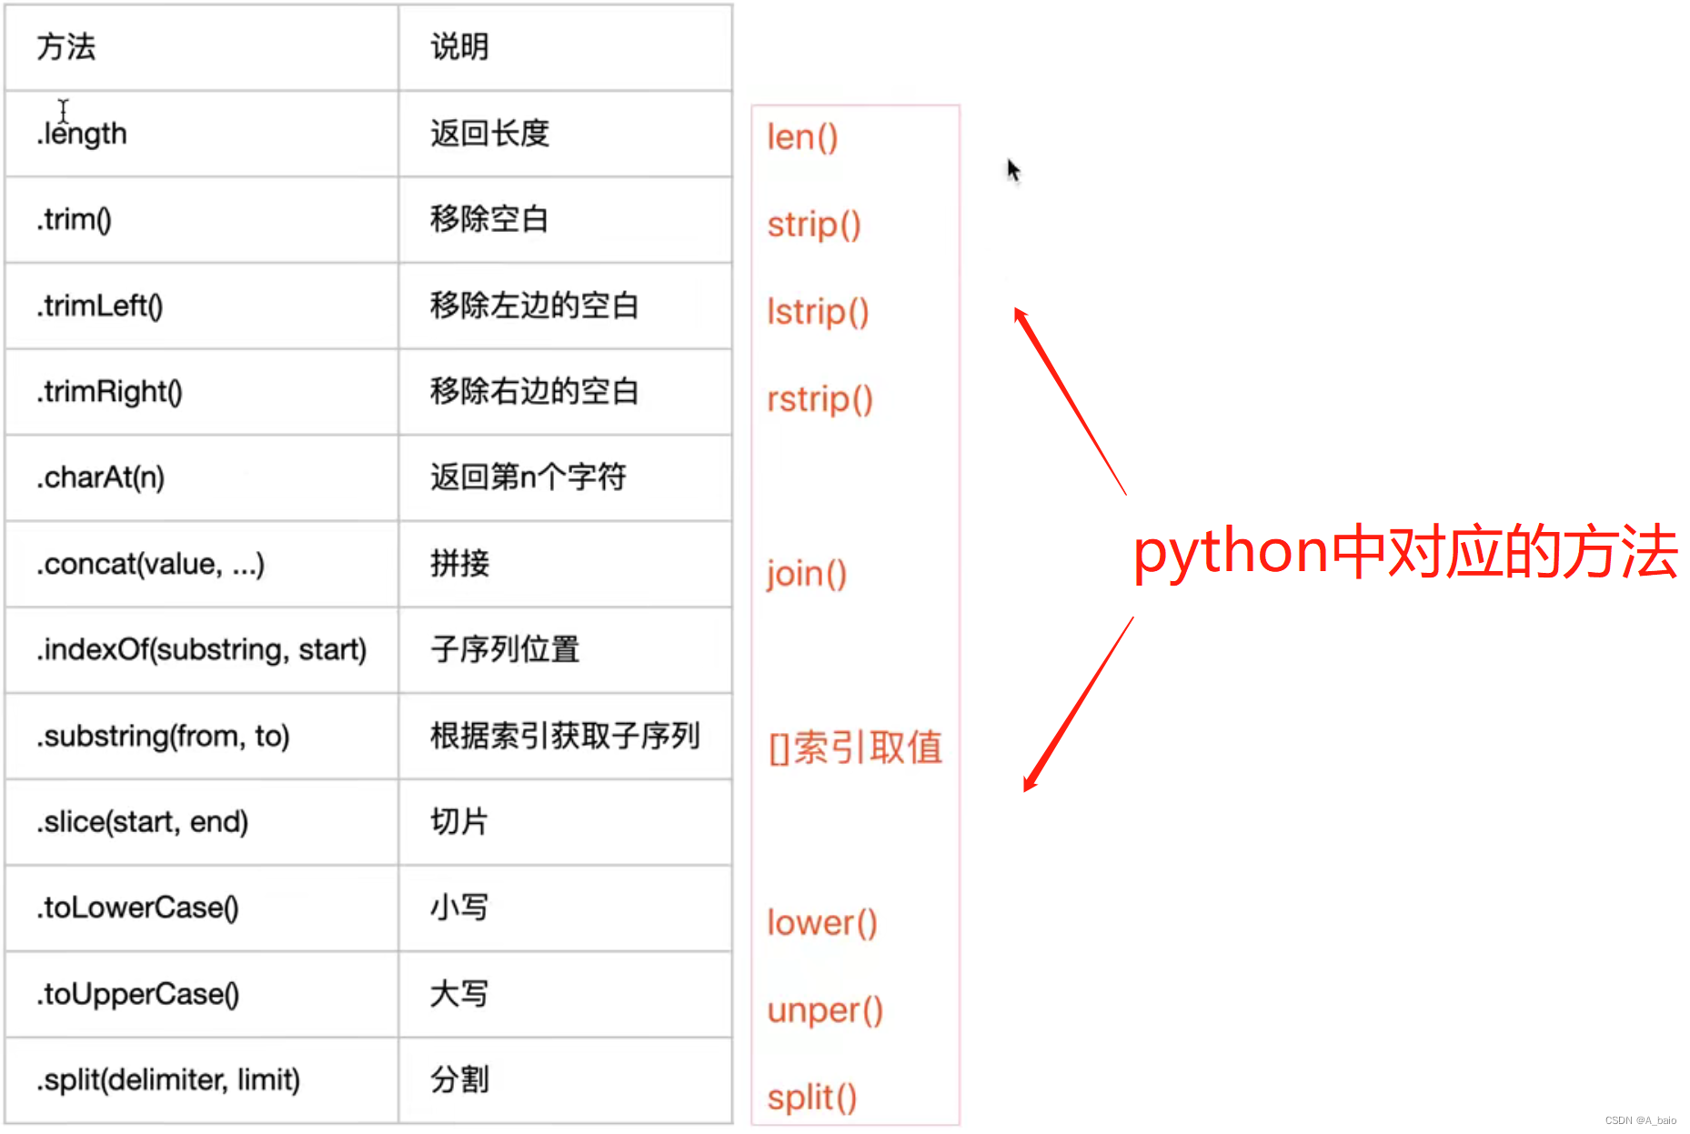Select the .concat(value, ...) cell
1690x1134 pixels.
pos(201,565)
